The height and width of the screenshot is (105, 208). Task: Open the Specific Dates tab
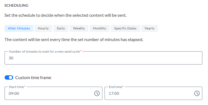[x=125, y=28]
